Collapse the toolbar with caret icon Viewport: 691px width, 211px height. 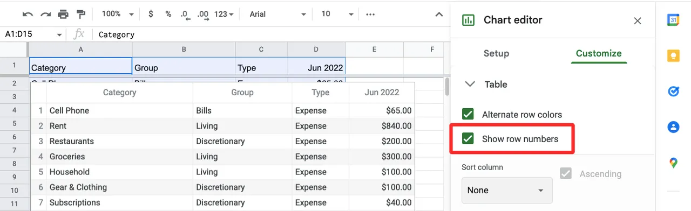439,15
